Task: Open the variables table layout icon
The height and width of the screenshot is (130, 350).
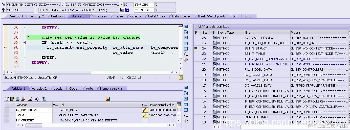Action: coord(179,105)
